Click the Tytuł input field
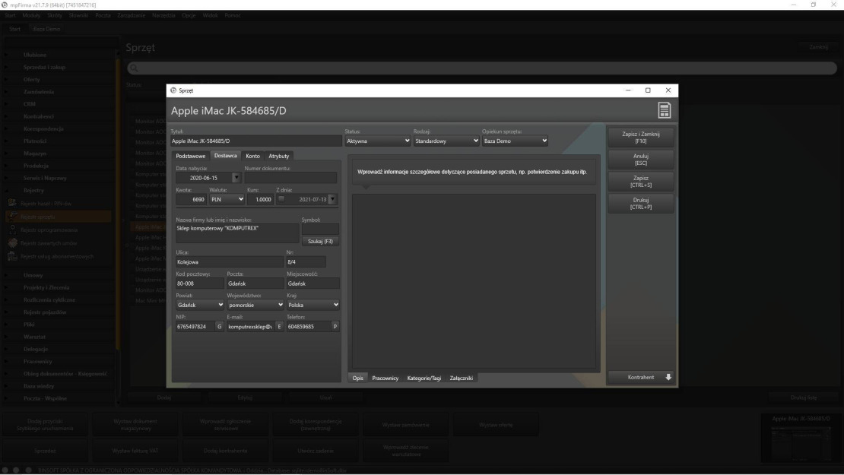 click(256, 141)
